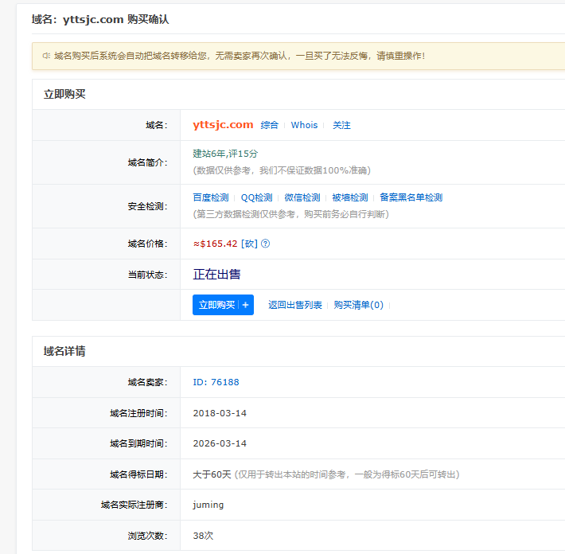565x554 pixels.
Task: Open the 备案黑名单检测 link
Action: click(x=411, y=197)
